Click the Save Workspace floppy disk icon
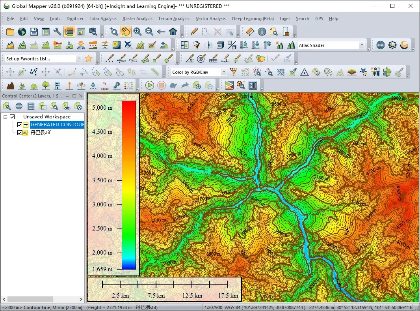 (x=34, y=32)
